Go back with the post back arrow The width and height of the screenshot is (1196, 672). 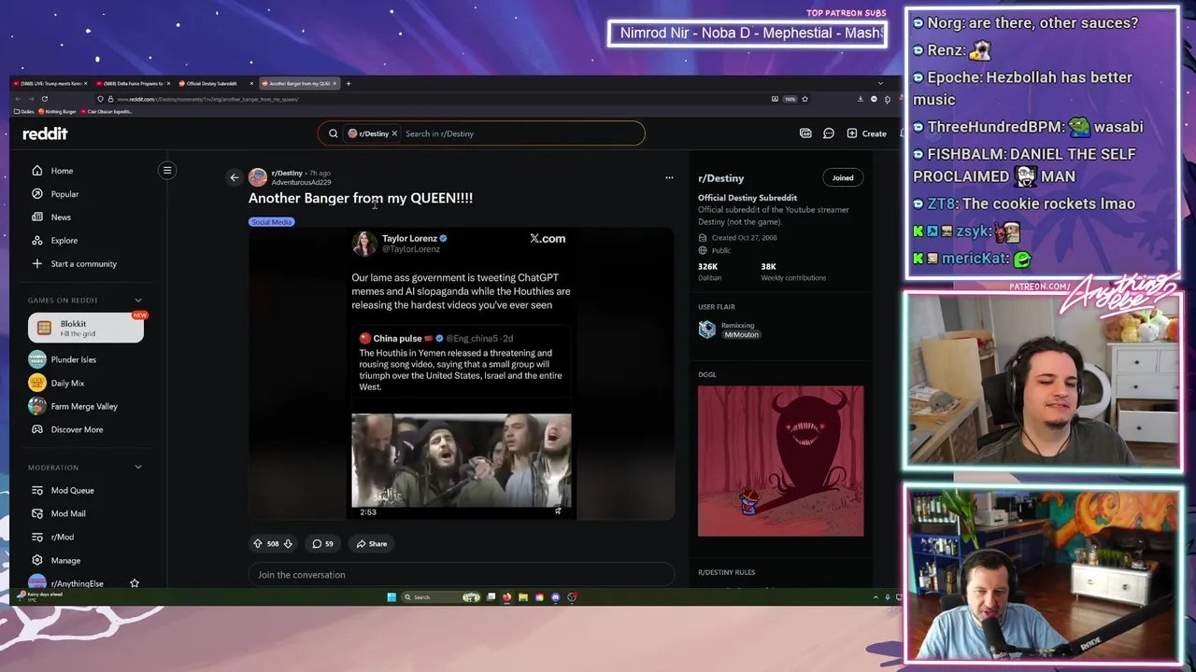click(x=235, y=177)
